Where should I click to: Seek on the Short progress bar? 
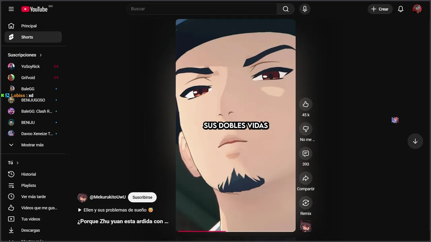point(236,231)
